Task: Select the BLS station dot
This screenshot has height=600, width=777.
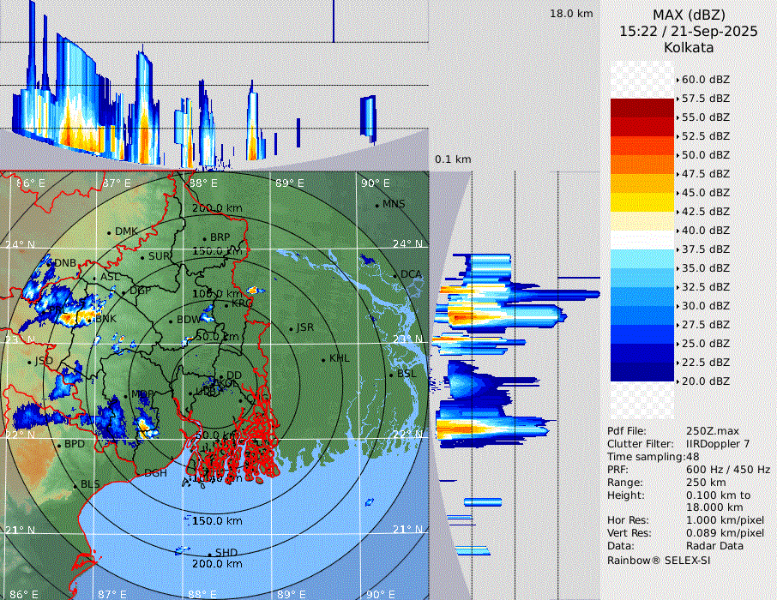Action: pos(75,485)
